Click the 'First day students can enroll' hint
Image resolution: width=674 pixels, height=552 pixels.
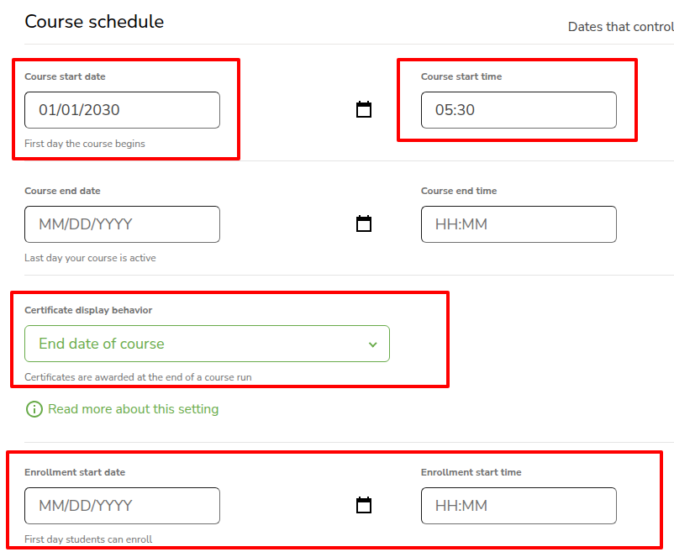(x=88, y=539)
